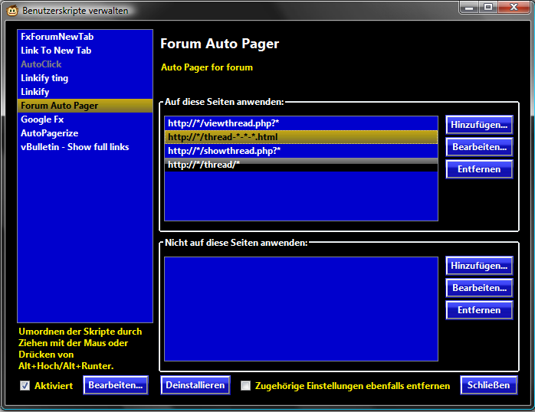
Task: Toggle the Aktiviert checkbox
Action: [x=25, y=386]
